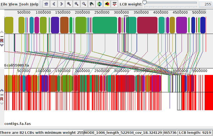The width and height of the screenshot is (213, 136).
Task: Shift the display left with the left arrow icon
Action: [x=54, y=4]
